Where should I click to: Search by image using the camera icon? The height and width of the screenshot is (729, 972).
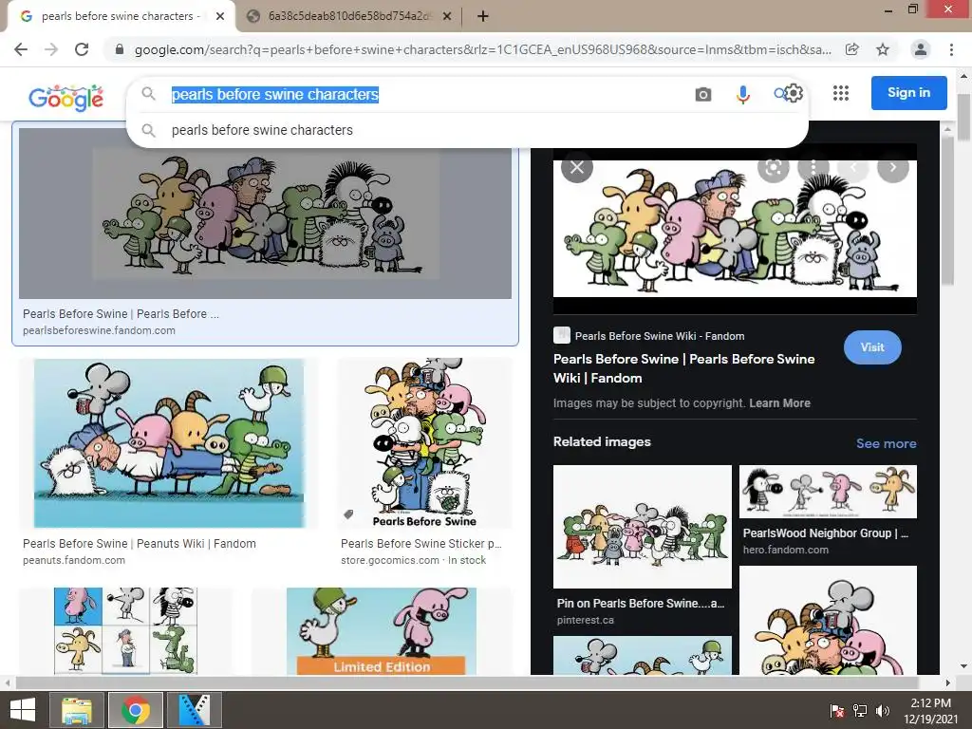703,94
